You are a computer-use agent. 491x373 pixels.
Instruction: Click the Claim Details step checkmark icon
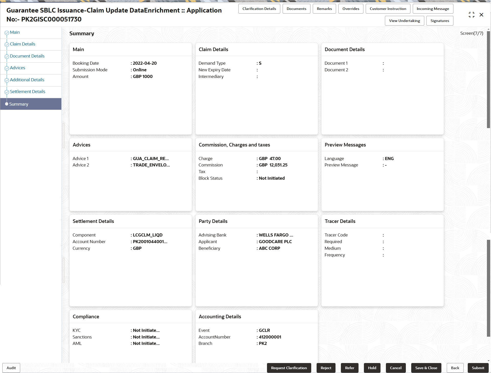point(7,44)
